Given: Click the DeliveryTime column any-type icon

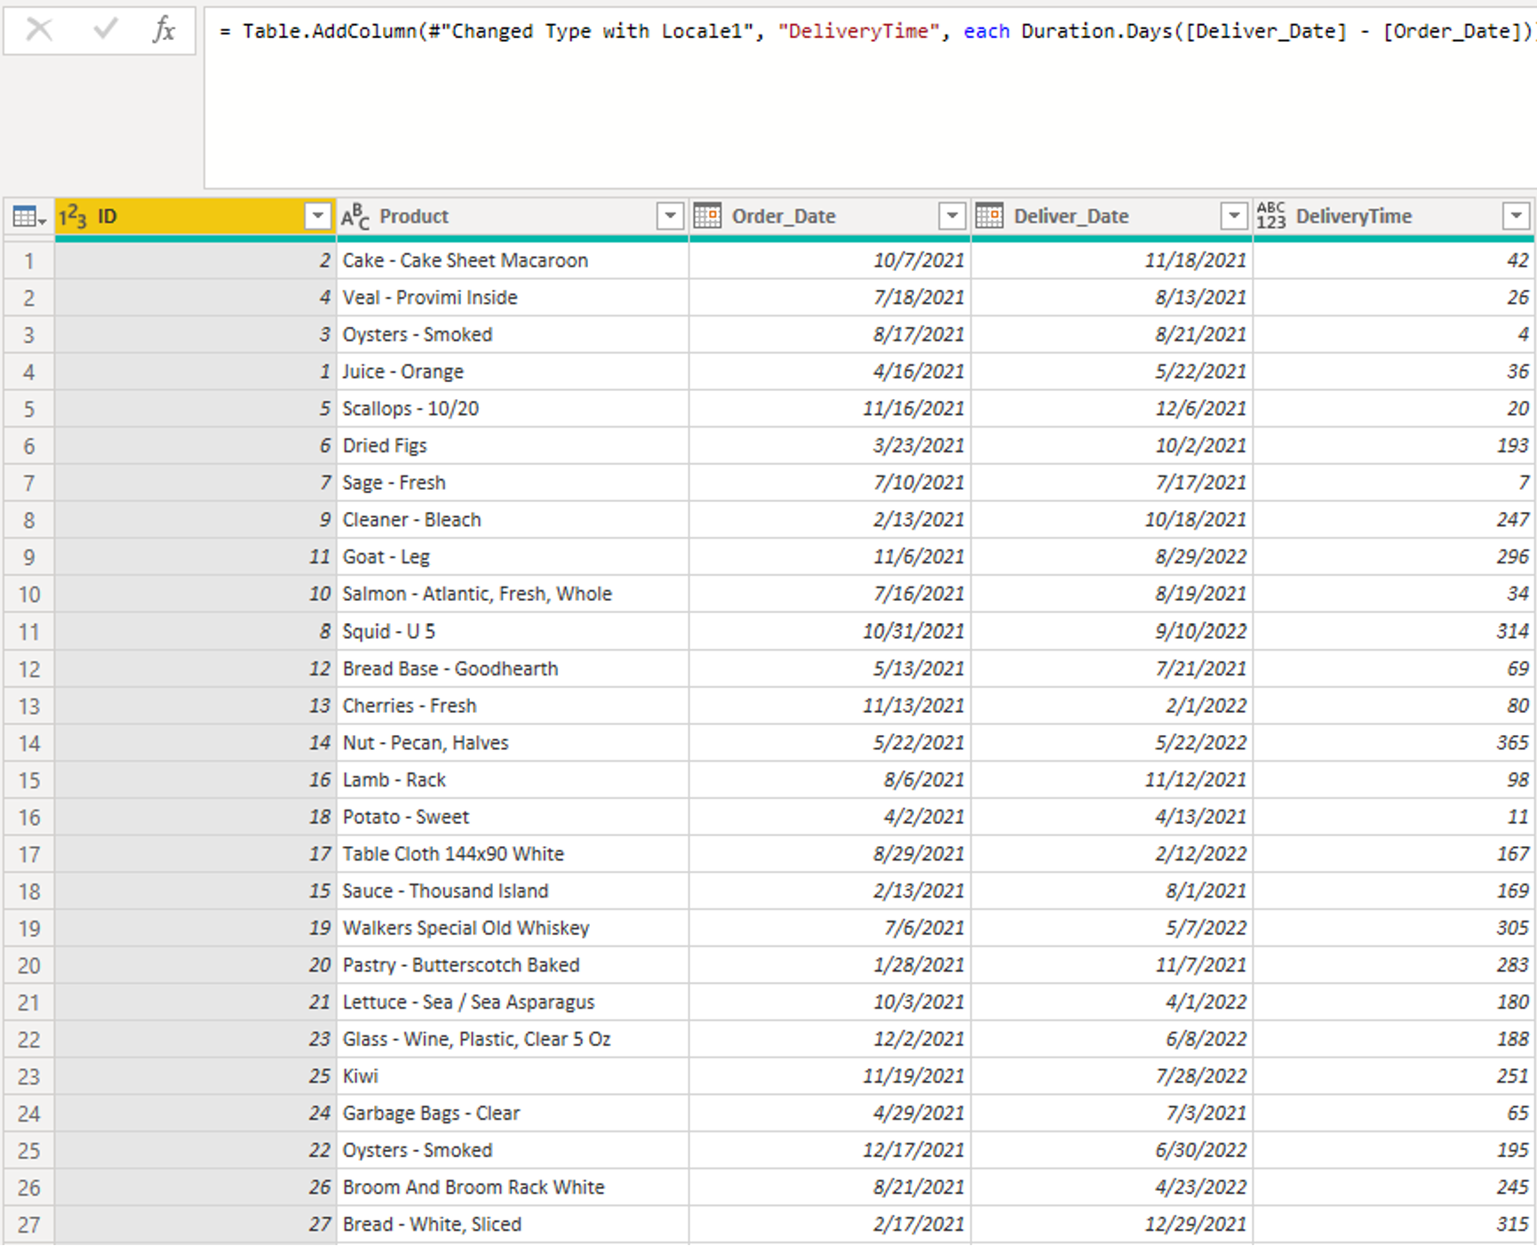Looking at the screenshot, I should click(x=1270, y=216).
